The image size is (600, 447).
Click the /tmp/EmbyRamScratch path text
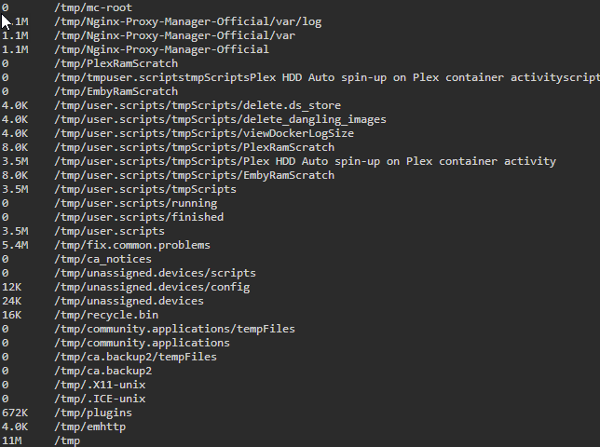point(116,91)
